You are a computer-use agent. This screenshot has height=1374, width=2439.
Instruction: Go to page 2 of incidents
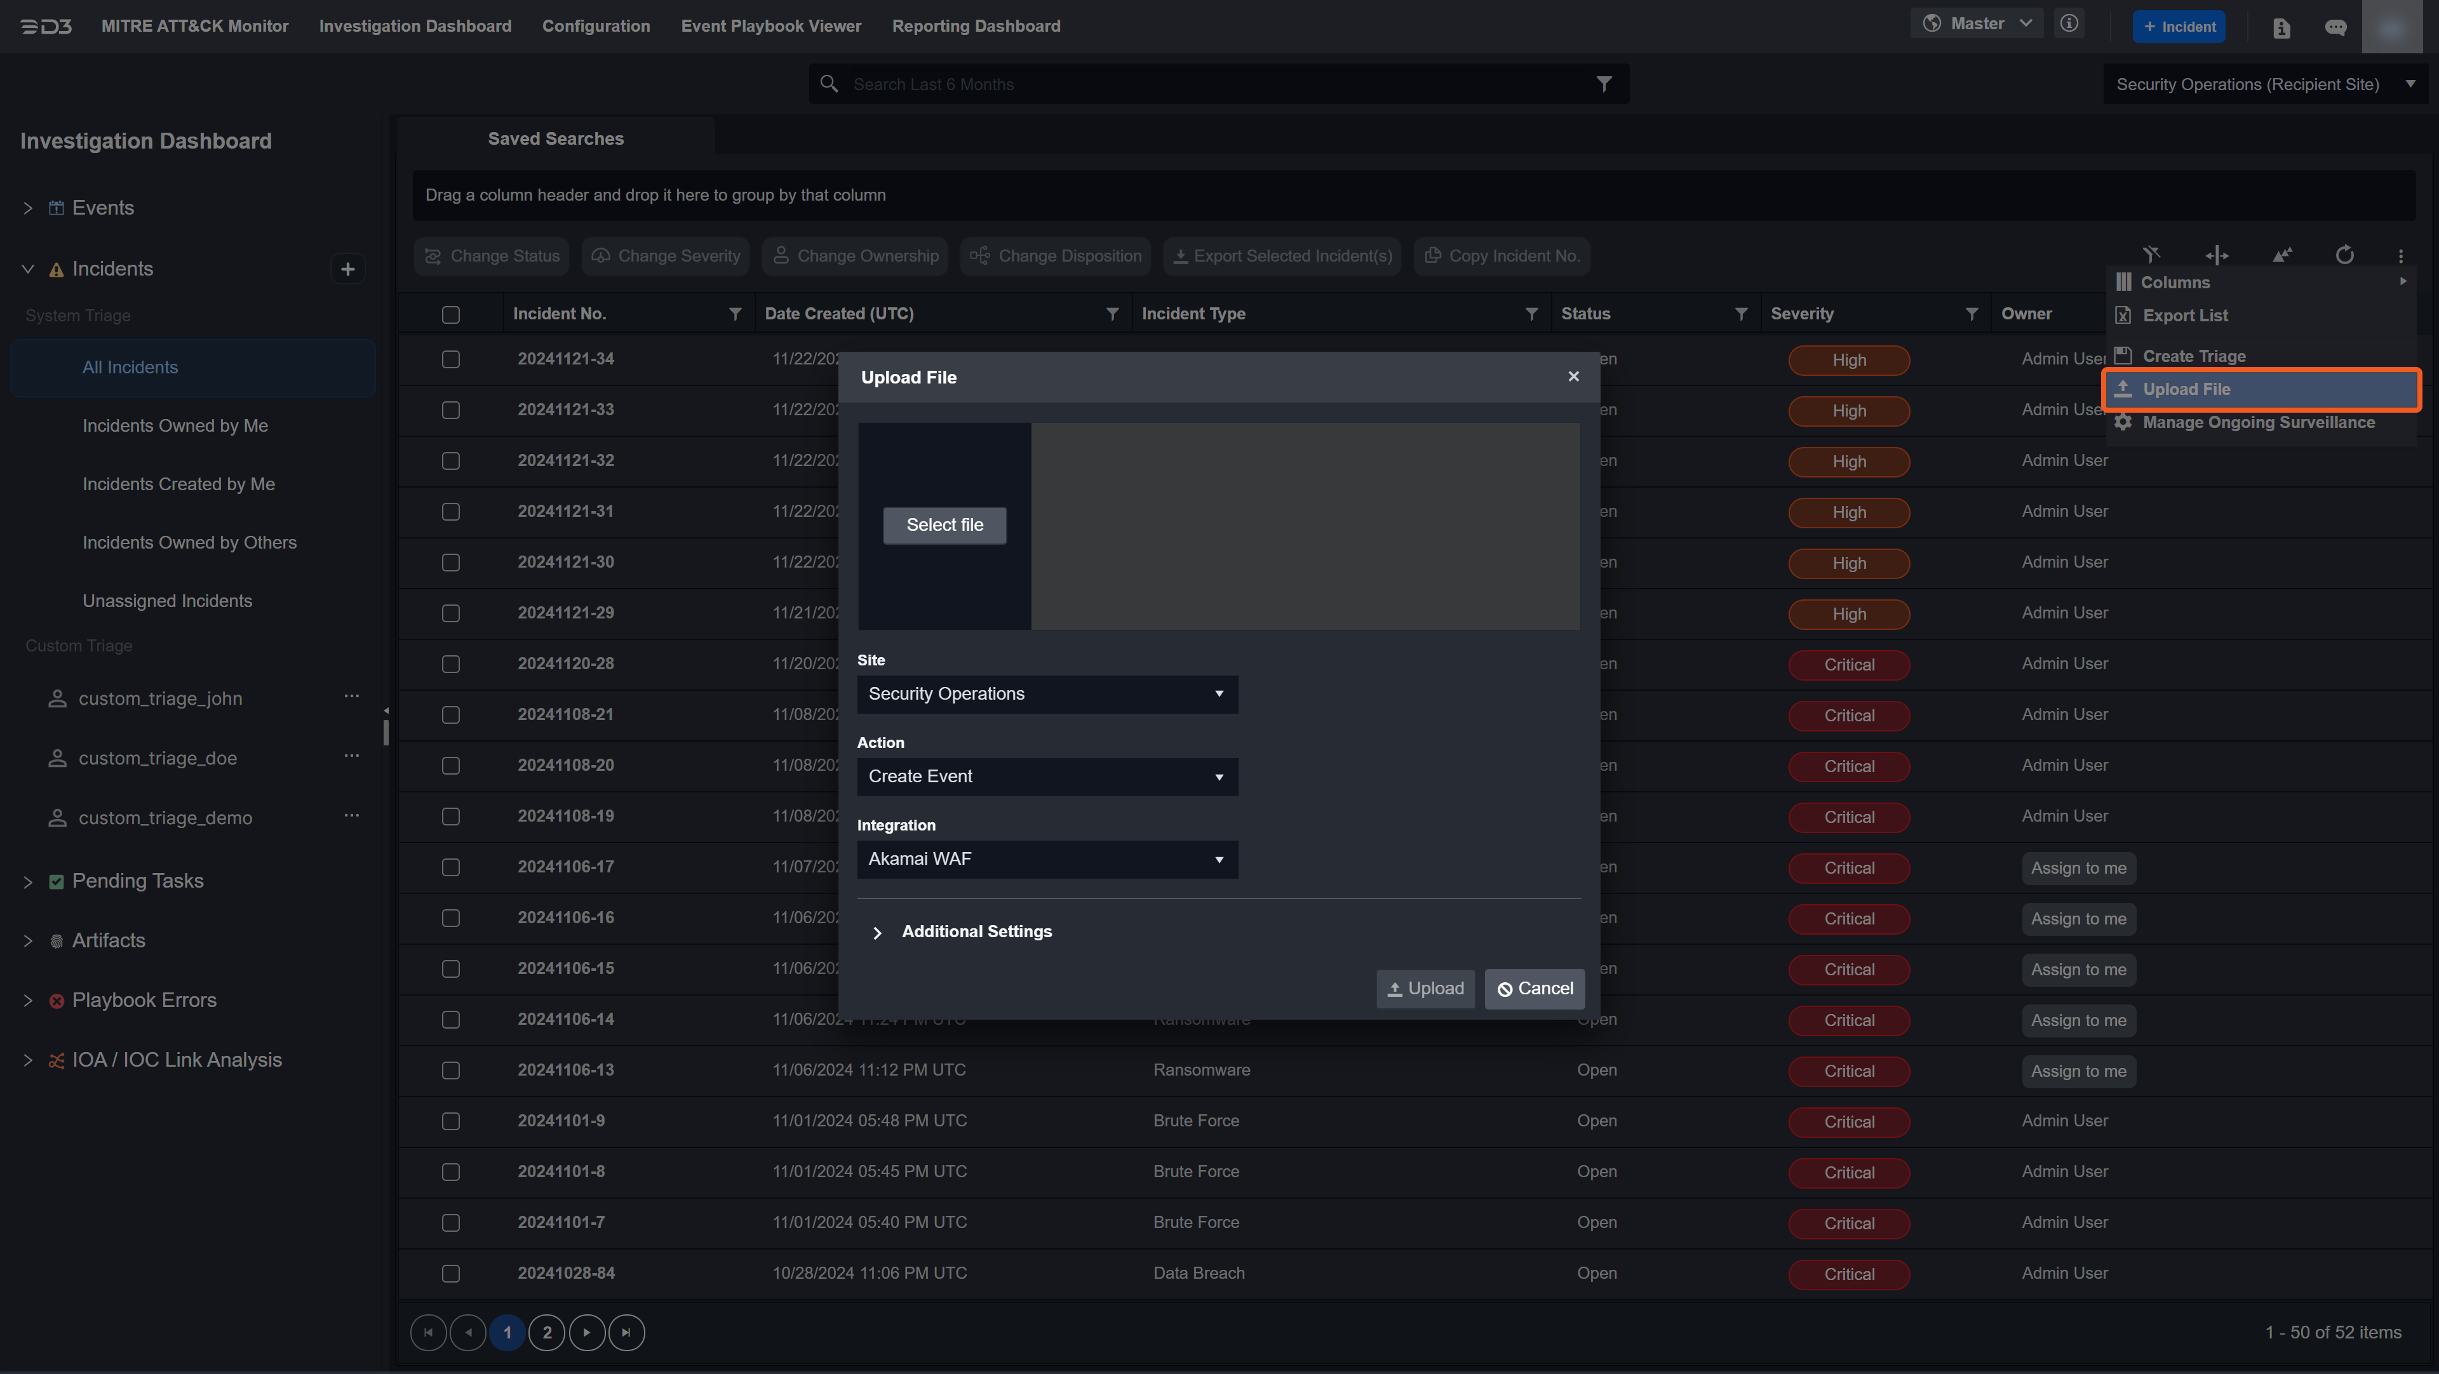tap(546, 1332)
